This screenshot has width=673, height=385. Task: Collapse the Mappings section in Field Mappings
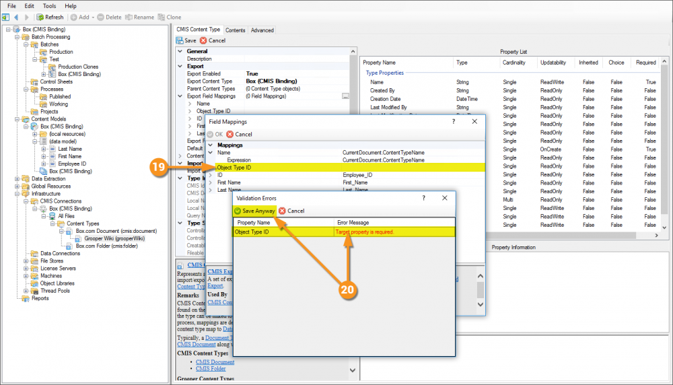[x=210, y=145]
